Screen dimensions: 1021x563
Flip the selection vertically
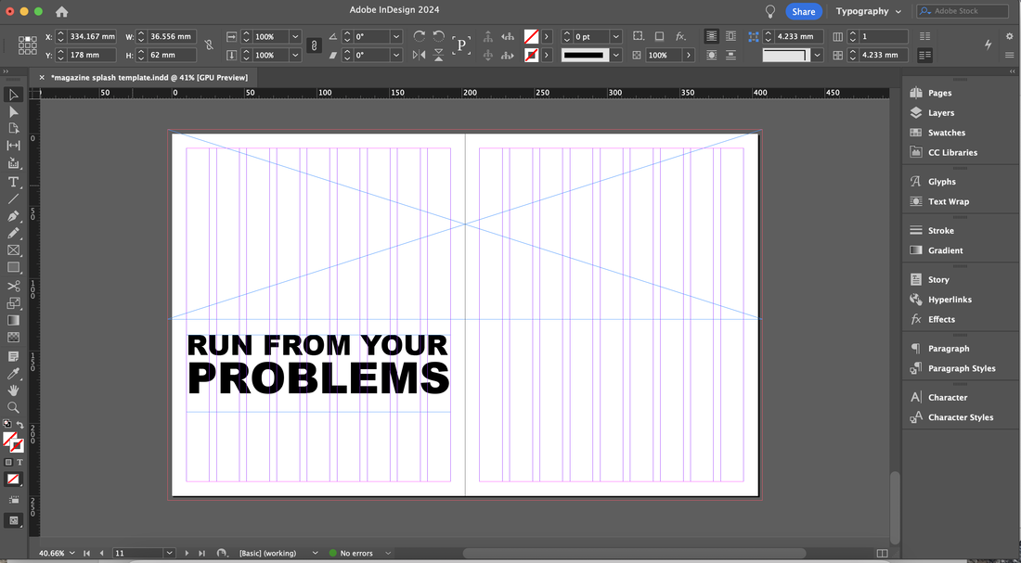(439, 56)
